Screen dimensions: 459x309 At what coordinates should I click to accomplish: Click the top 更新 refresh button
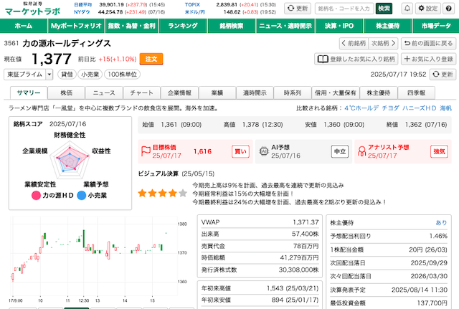point(298,9)
